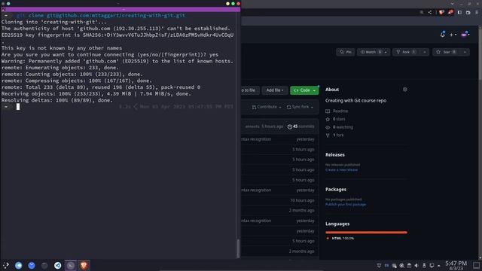Open the Fork options dropdown arrow
The image size is (482, 271).
tap(425, 52)
